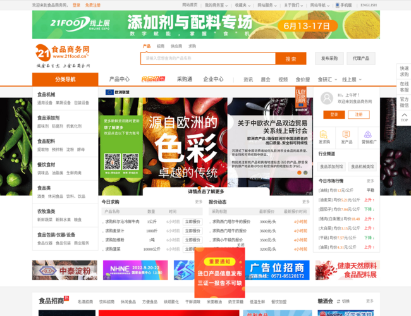This screenshot has height=316, width=411.
Task: Click the 注册 button in user panel
Action: coord(359,114)
